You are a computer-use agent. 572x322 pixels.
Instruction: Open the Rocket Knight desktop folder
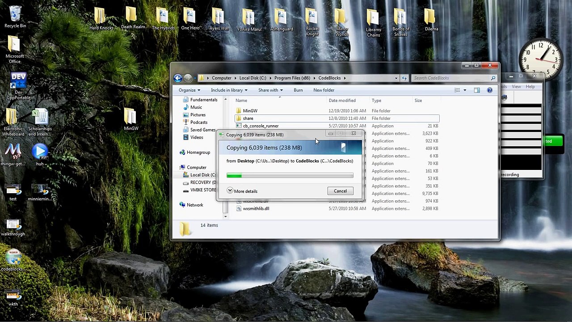pyautogui.click(x=312, y=22)
